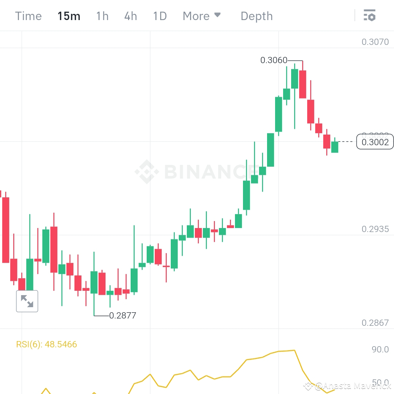Select the Time chart mode
394x394 pixels.
pyautogui.click(x=28, y=16)
